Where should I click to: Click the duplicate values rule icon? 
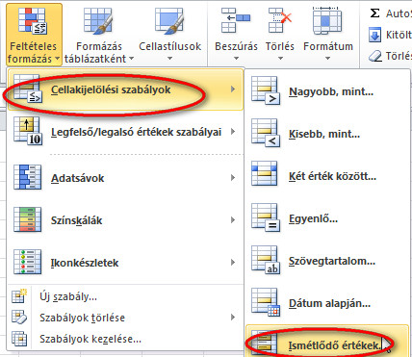coord(265,343)
